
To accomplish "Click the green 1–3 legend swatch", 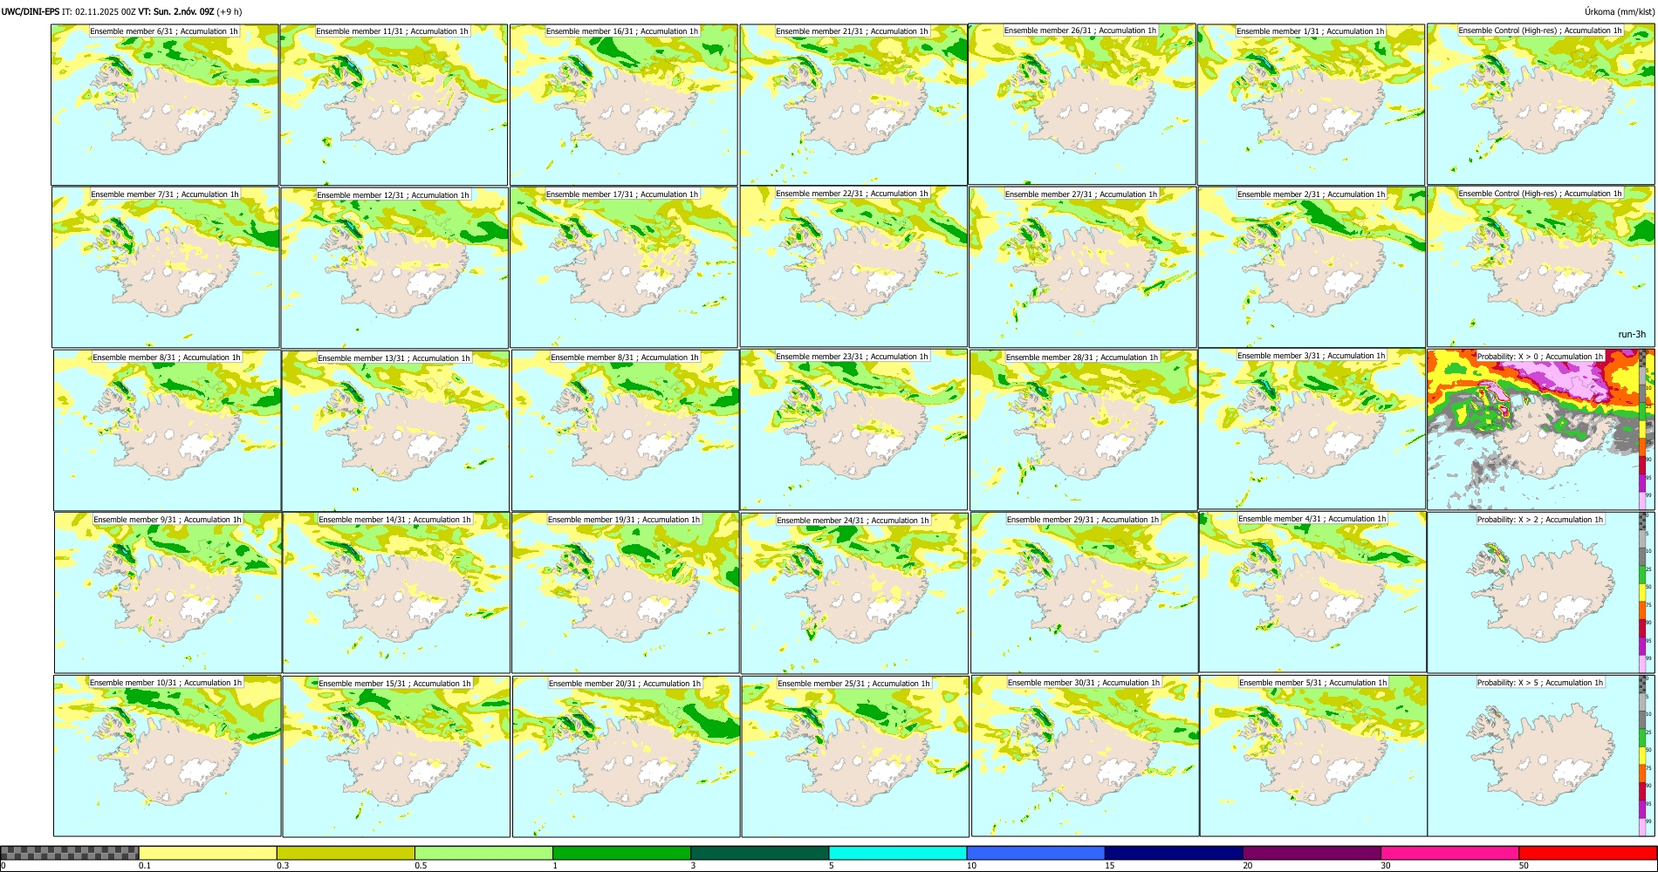I will [621, 853].
